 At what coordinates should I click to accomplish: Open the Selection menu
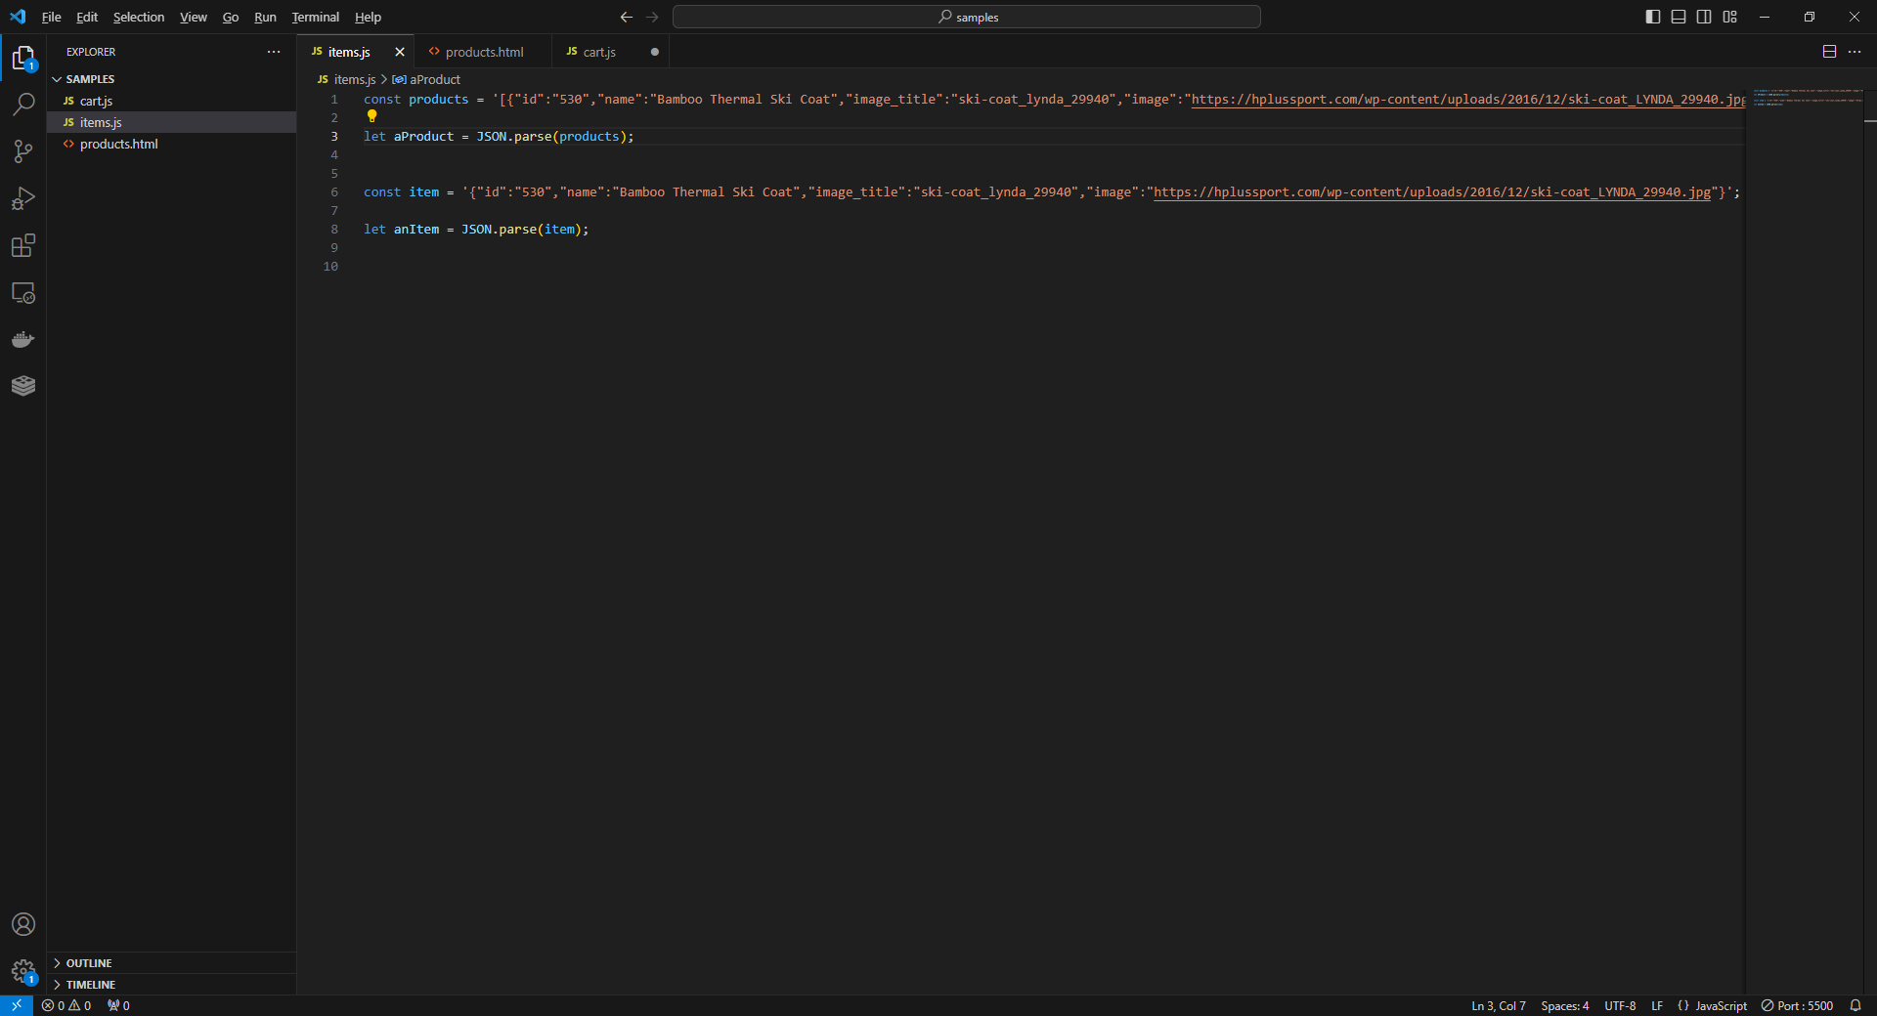pyautogui.click(x=139, y=17)
